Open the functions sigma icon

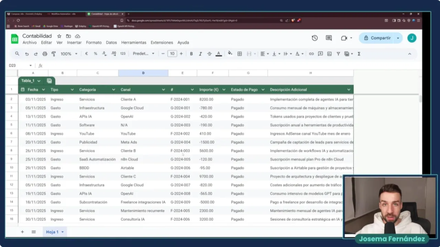(359, 54)
